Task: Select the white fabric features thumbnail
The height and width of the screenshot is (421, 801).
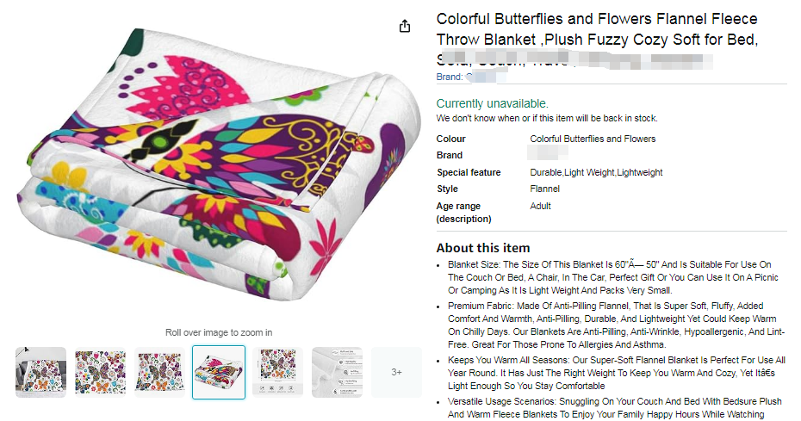Action: (x=337, y=372)
